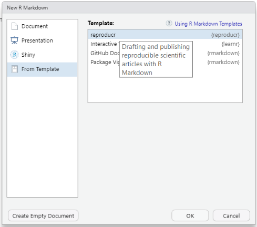Screen dimensions: 257x227
Task: Click the {reproducr} package label
Action: tap(225, 35)
